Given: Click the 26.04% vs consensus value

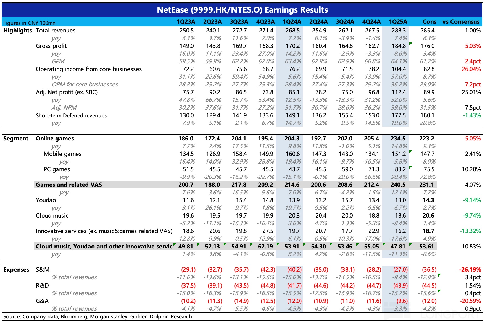Looking at the screenshot, I should click(x=471, y=69).
